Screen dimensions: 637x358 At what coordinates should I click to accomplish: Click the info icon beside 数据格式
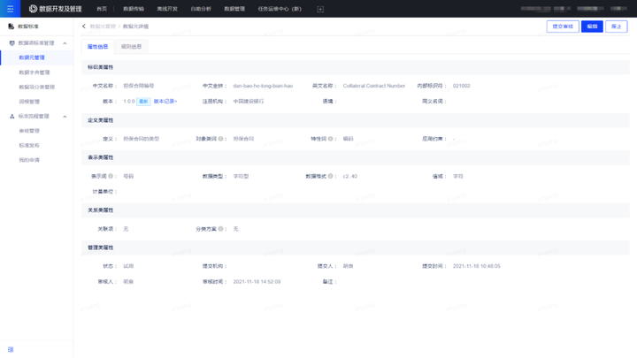(330, 176)
